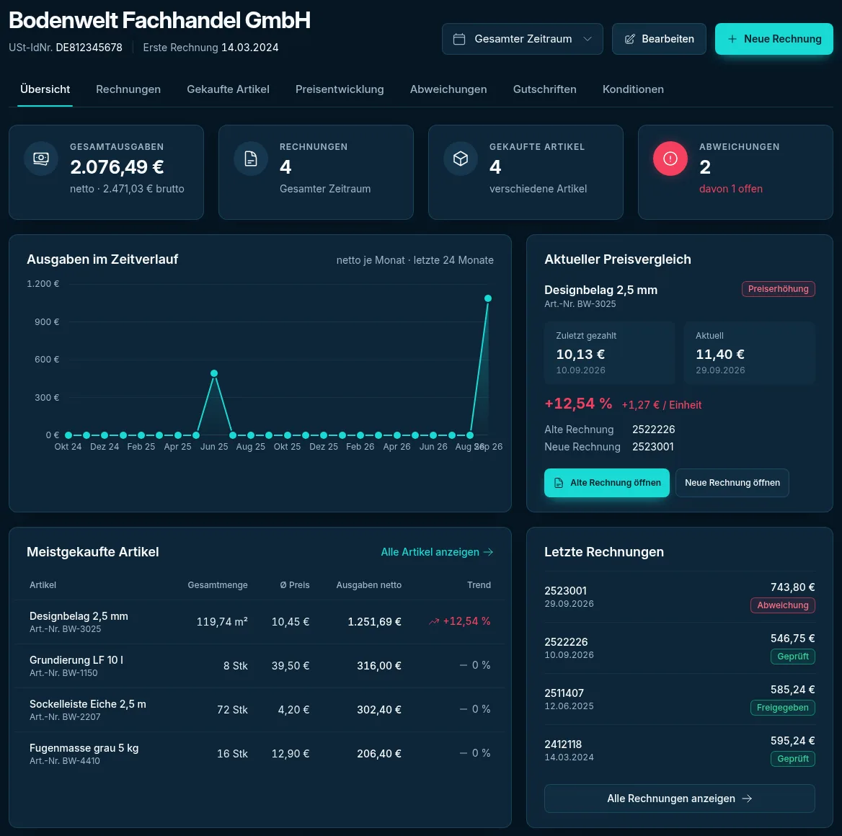Click the Gesamtausgaben money icon
842x836 pixels.
41,159
